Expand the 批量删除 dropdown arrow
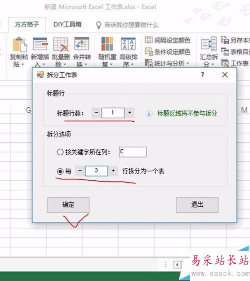This screenshot has height=281, width=250. click(x=64, y=64)
